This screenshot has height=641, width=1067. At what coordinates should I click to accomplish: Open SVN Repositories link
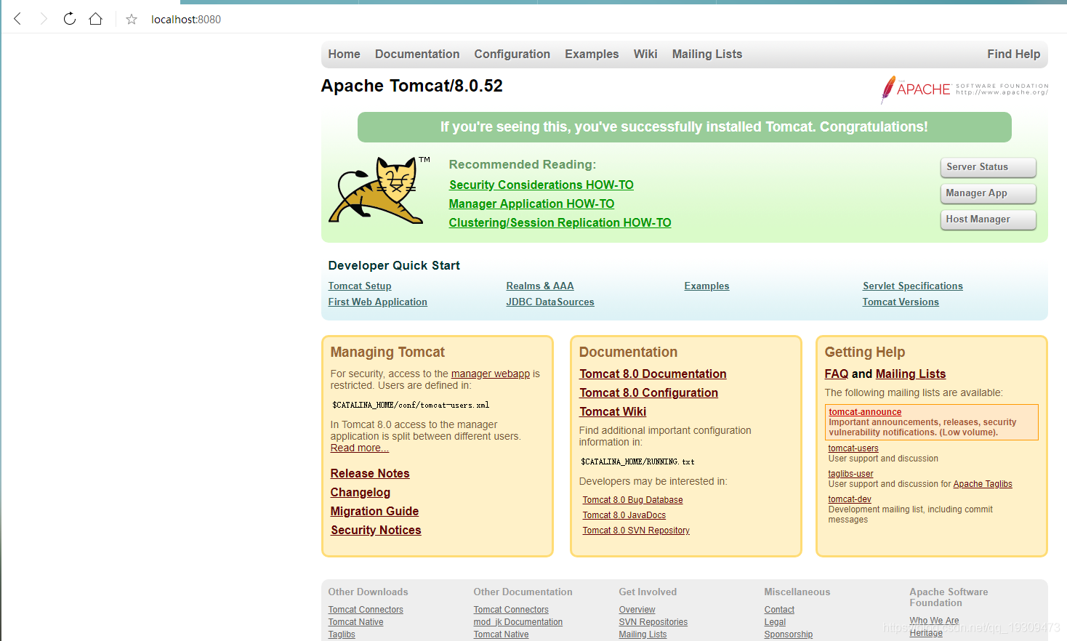pyautogui.click(x=653, y=622)
